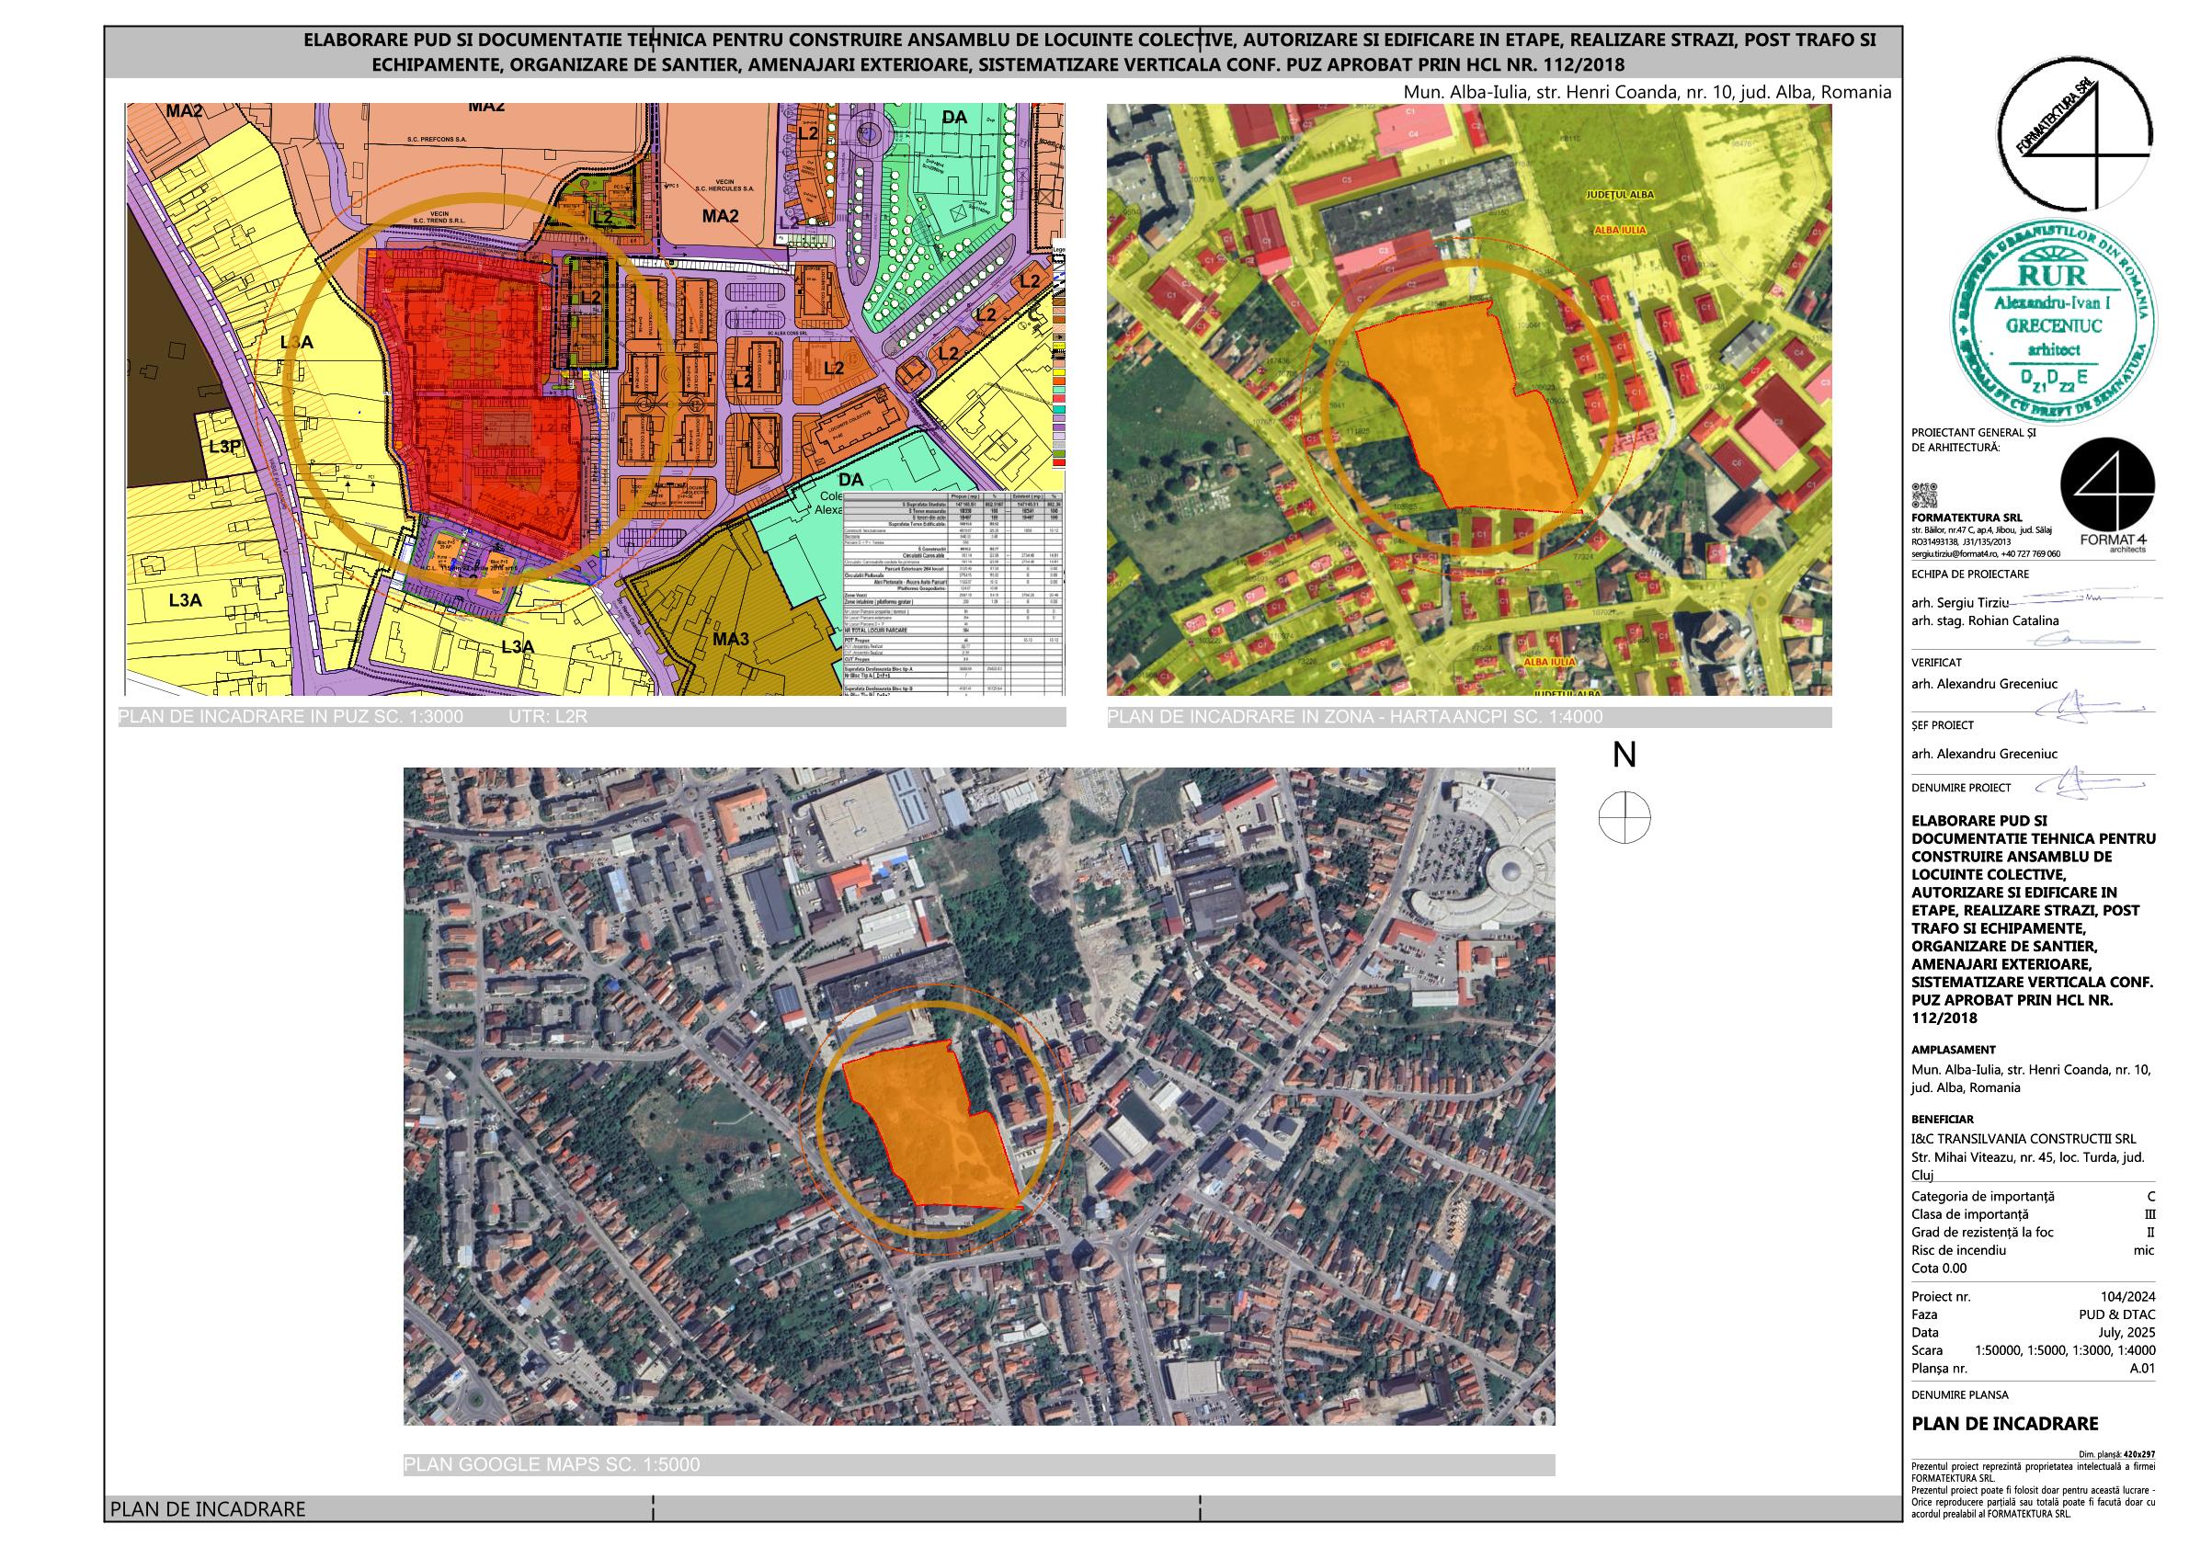Select 'arh. Alexandru Greceniuc' under VERIFICAT
Viewport: 2189px width, 1547px height.
click(x=1983, y=684)
